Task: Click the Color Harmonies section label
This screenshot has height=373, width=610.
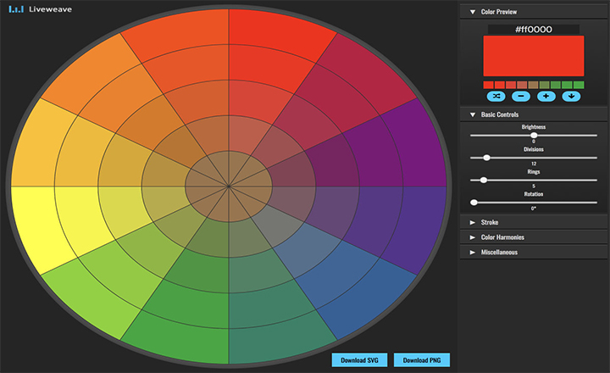Action: (x=502, y=237)
